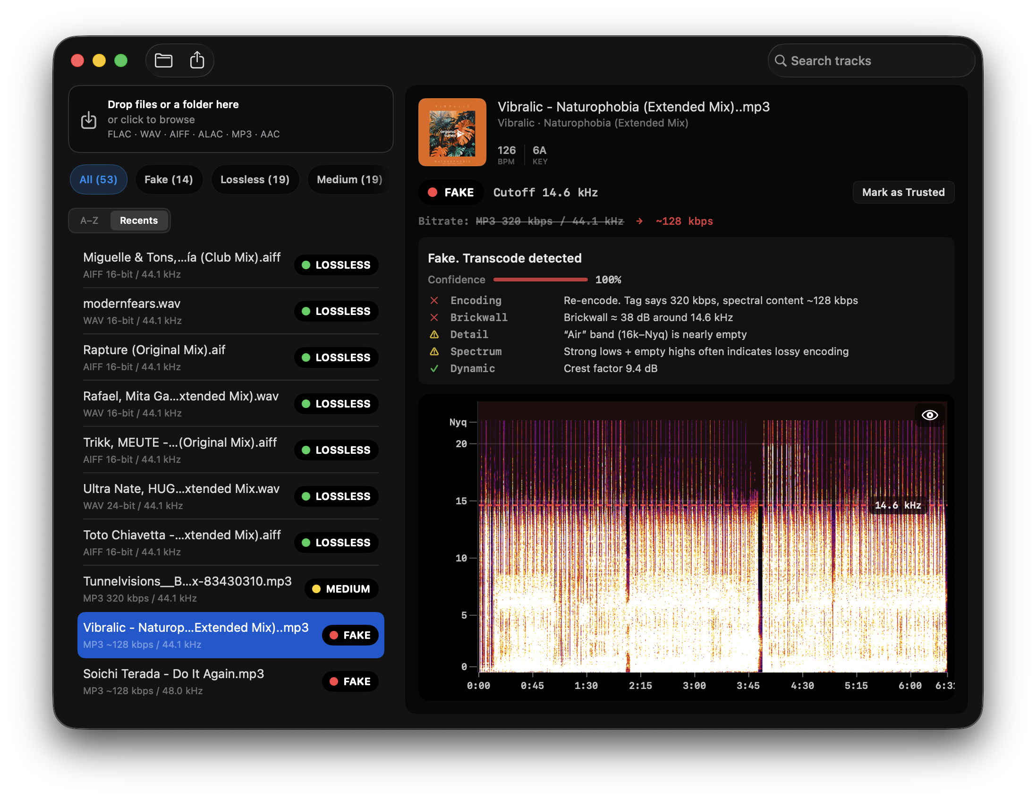Click the green window zoom button
The height and width of the screenshot is (799, 1036).
click(121, 61)
